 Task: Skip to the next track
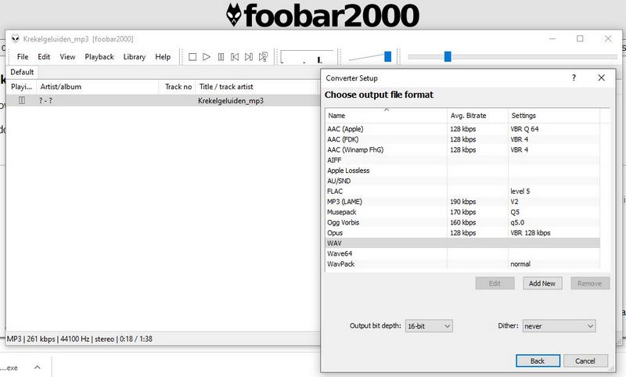pyautogui.click(x=249, y=57)
